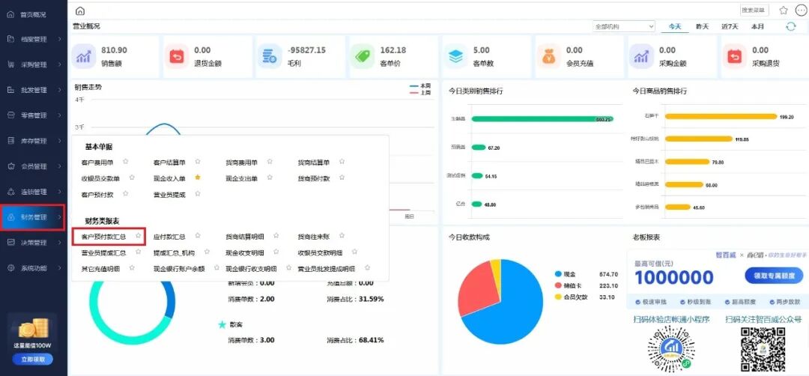
Task: Select 近7天 time range tab
Action: tap(729, 26)
